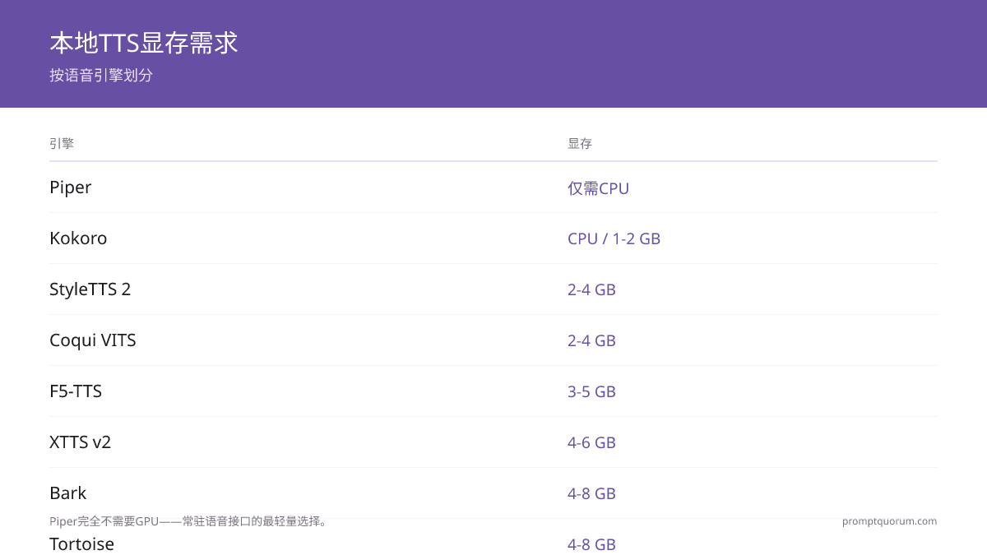This screenshot has width=987, height=555.
Task: Select the Tortoise engine name
Action: [82, 544]
